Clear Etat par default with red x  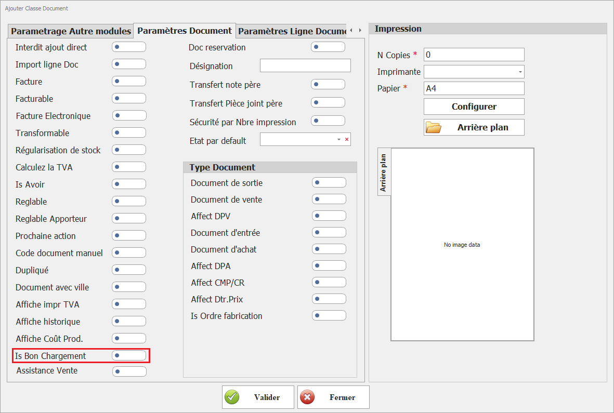(x=347, y=139)
